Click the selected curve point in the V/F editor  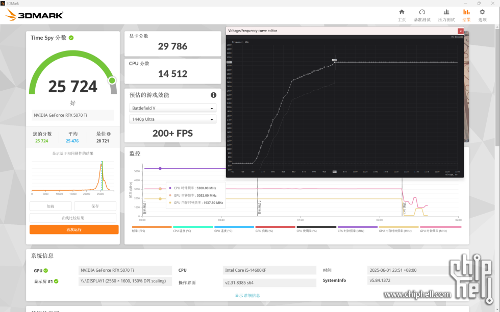pos(335,62)
